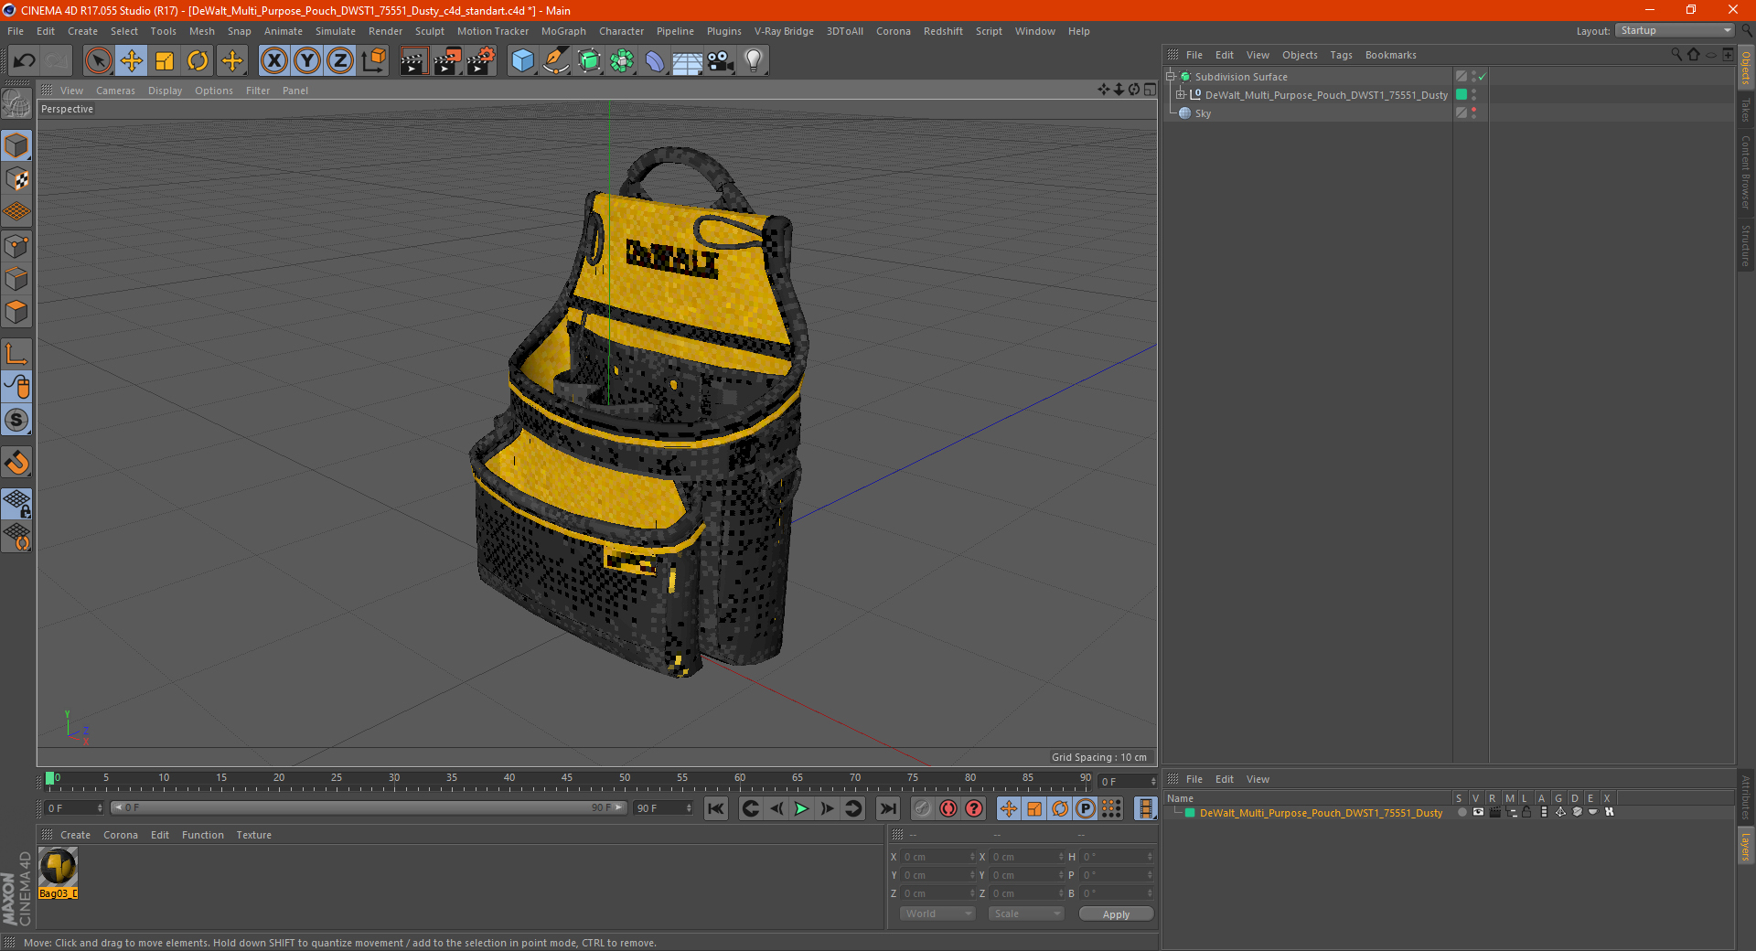
Task: Open the MoGraph menu
Action: (x=563, y=31)
